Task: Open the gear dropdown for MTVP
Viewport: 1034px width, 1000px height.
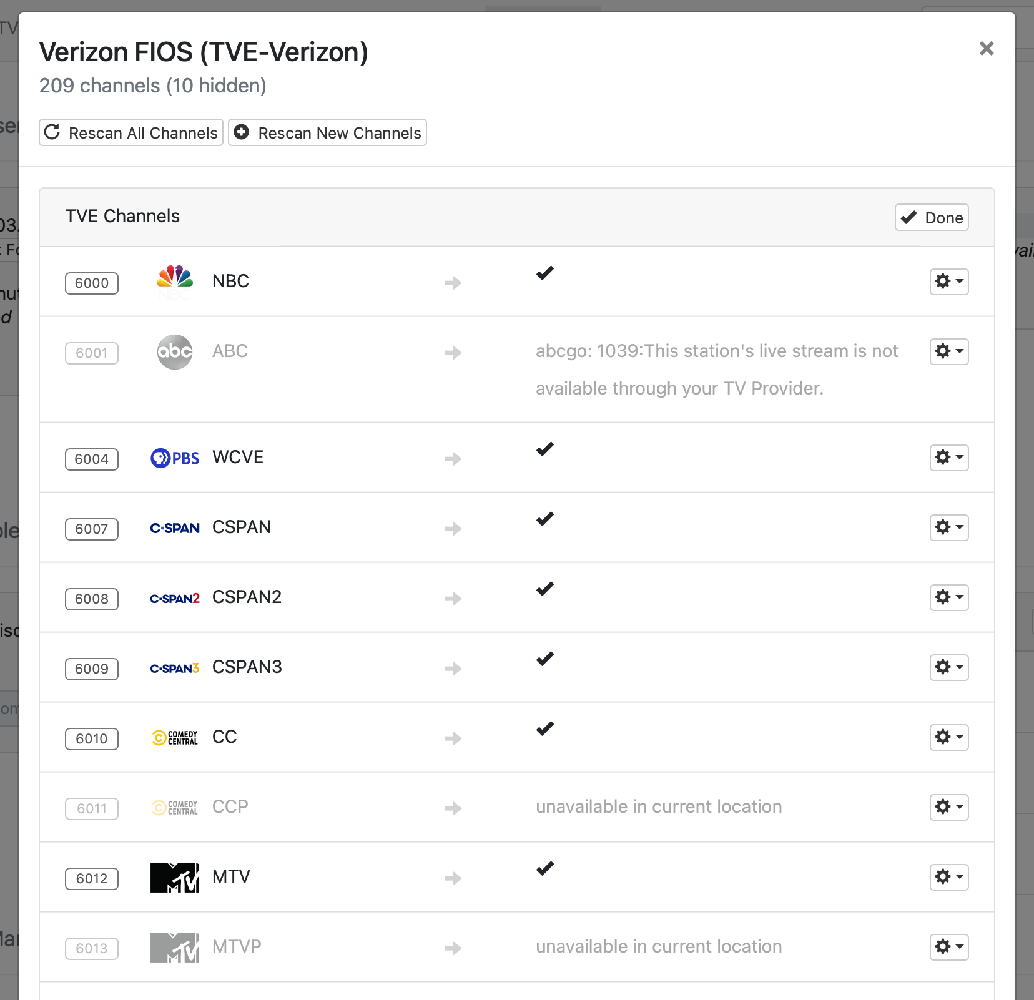Action: (x=948, y=947)
